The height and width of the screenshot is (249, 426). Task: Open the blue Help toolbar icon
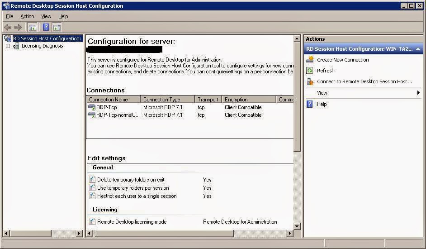pyautogui.click(x=46, y=27)
